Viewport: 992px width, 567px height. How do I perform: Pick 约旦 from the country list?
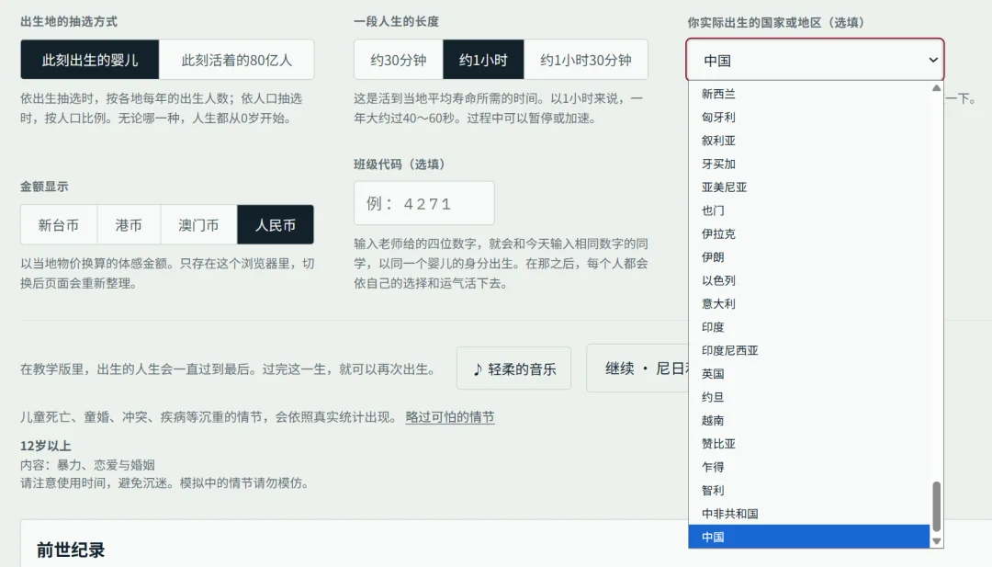[809, 397]
